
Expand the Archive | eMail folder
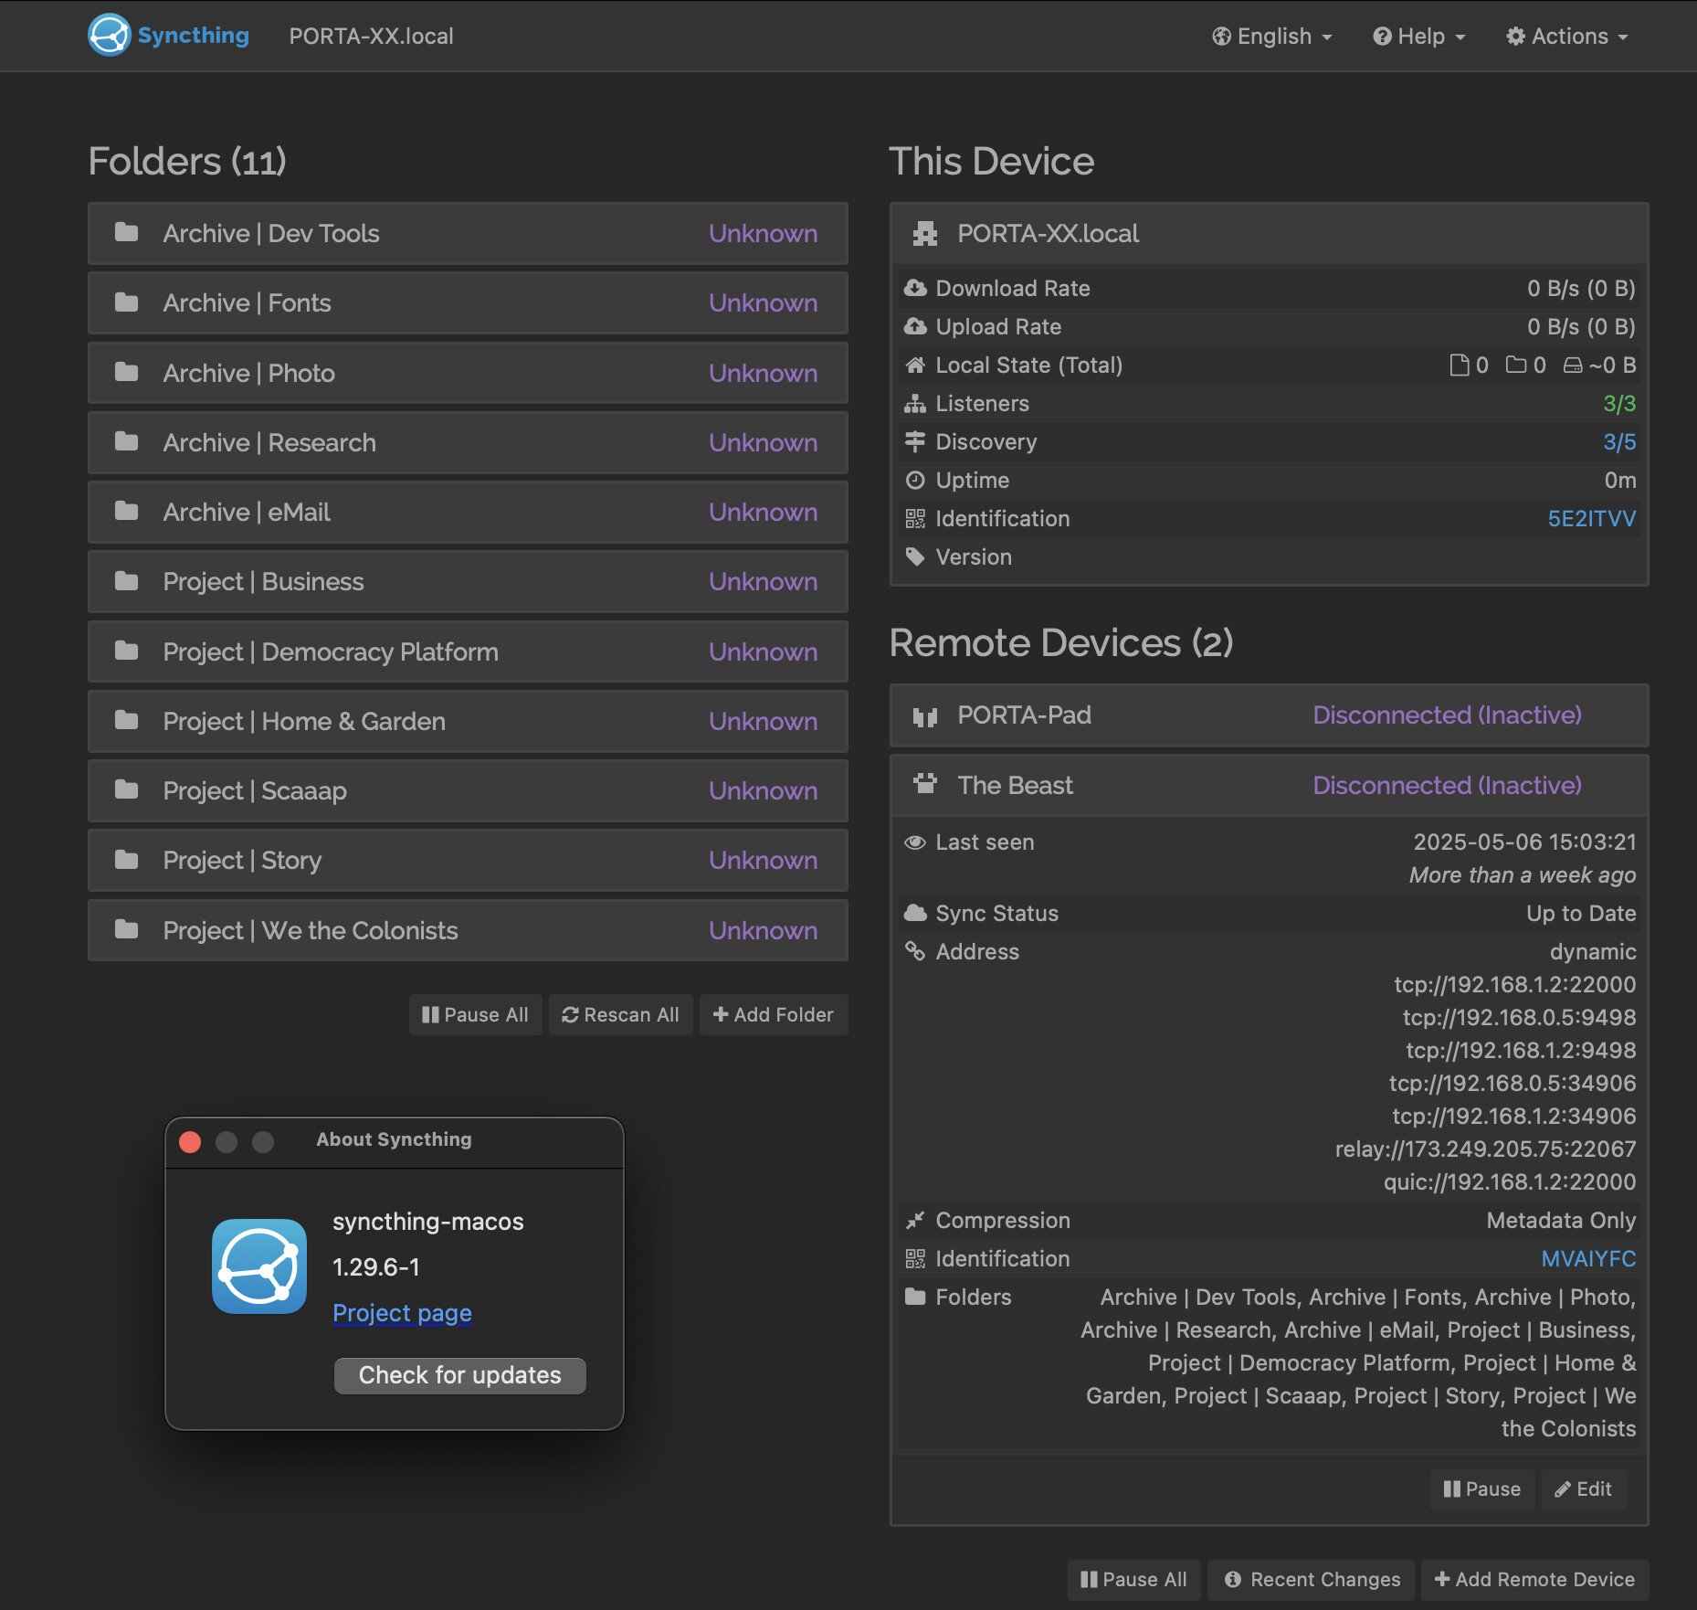click(468, 513)
